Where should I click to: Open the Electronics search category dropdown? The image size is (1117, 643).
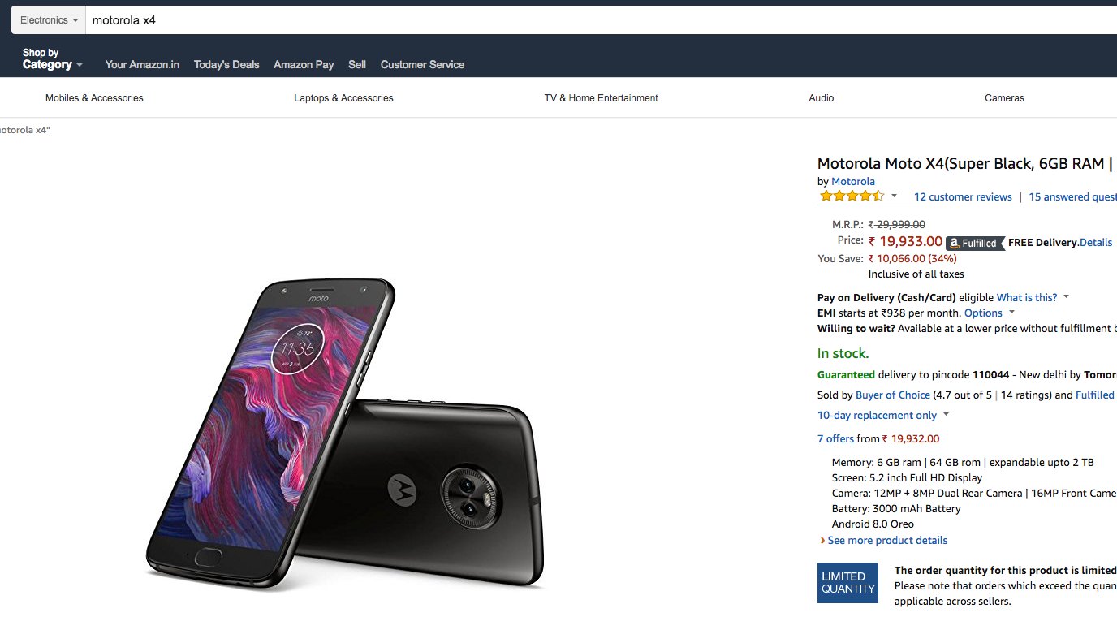[x=49, y=20]
